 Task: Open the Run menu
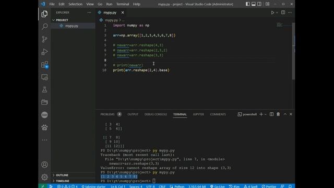click(109, 4)
